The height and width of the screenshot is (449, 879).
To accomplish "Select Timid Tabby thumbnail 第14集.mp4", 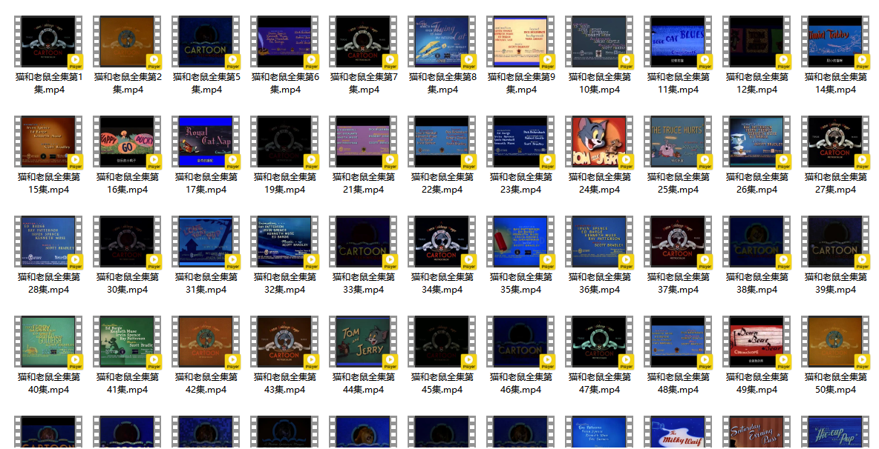I will pos(836,42).
